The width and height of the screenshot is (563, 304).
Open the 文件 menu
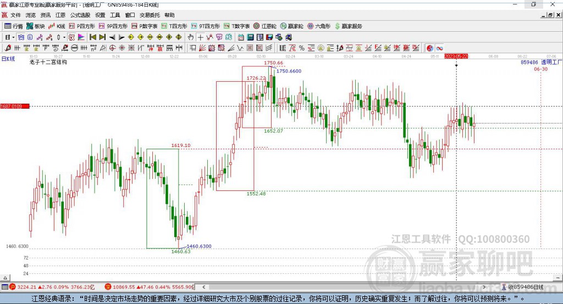(15, 15)
